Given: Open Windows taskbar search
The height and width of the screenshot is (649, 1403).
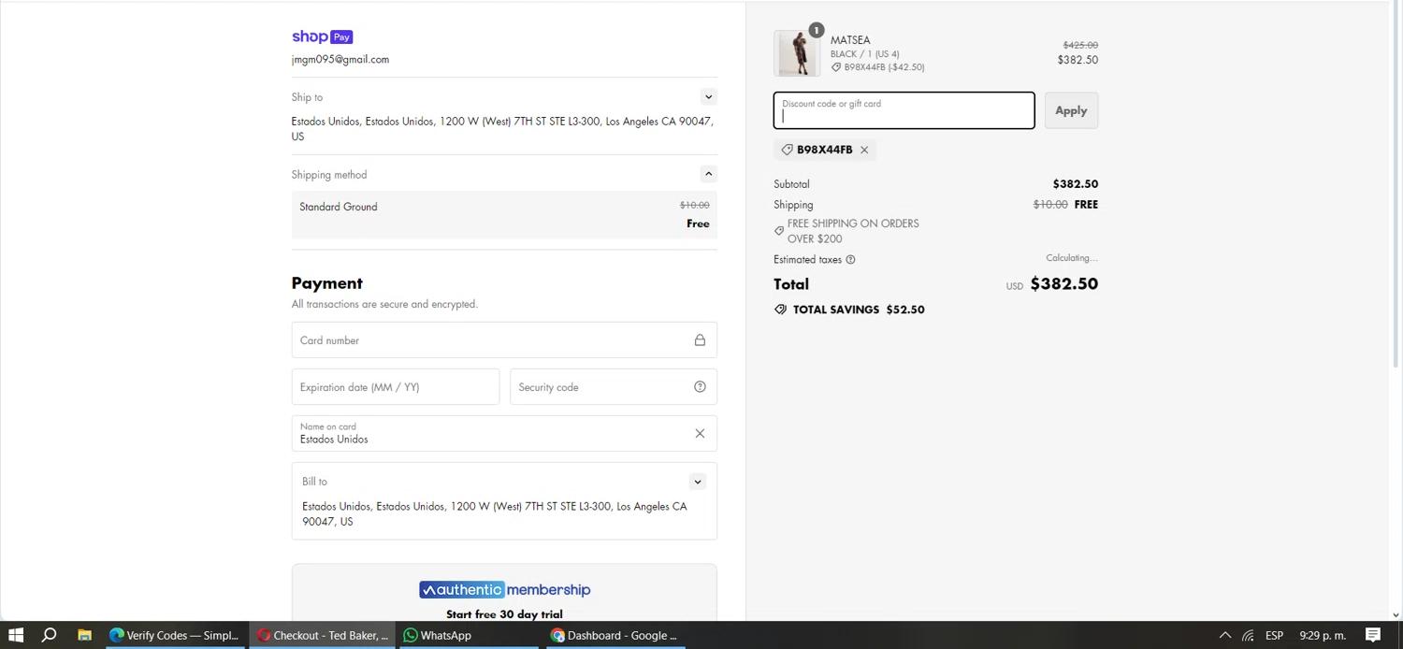Looking at the screenshot, I should tap(50, 635).
